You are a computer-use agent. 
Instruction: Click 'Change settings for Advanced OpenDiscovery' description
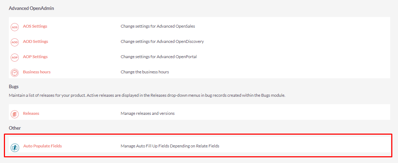[162, 41]
